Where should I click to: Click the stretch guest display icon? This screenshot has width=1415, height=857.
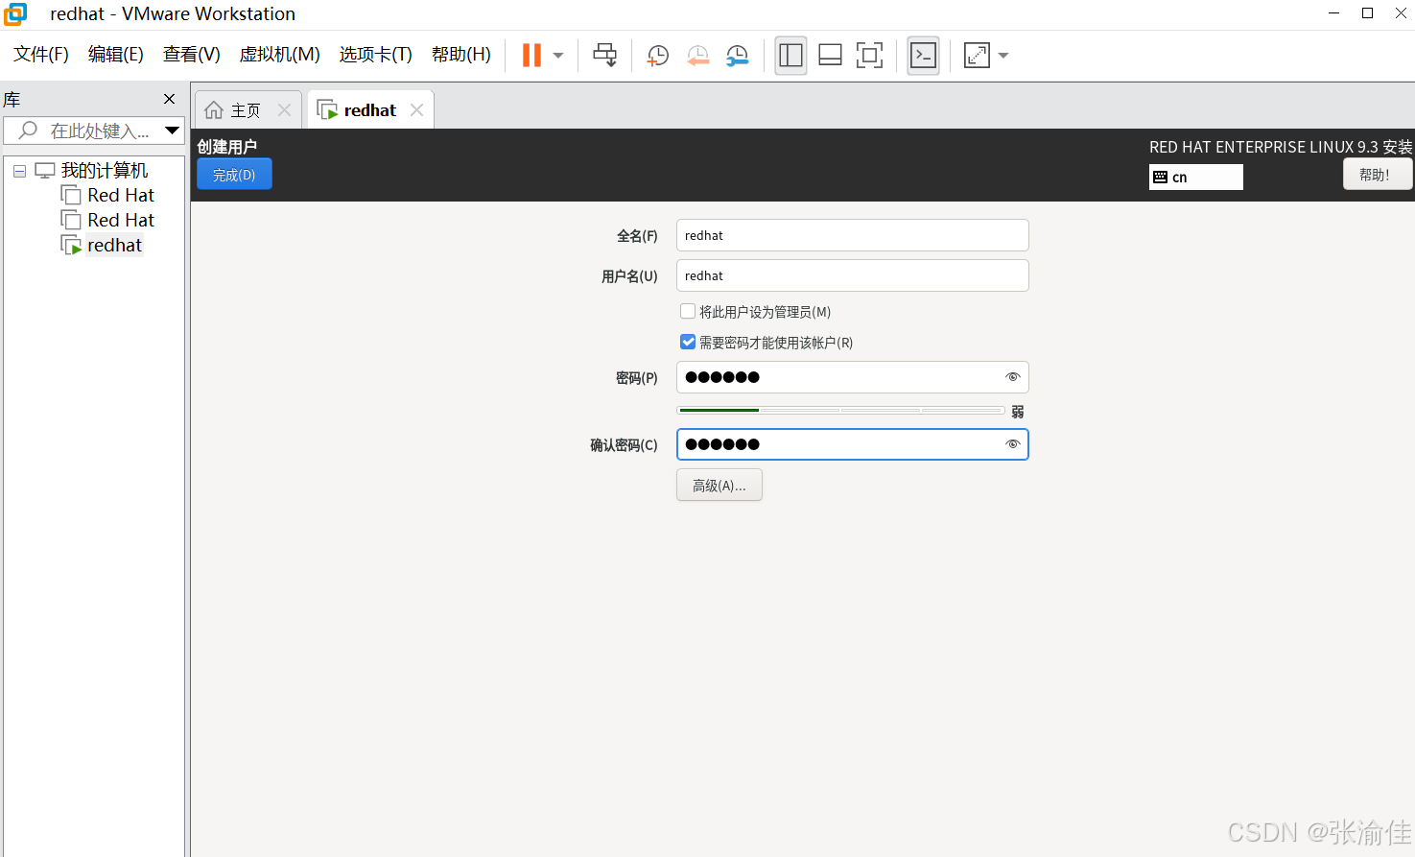point(977,56)
